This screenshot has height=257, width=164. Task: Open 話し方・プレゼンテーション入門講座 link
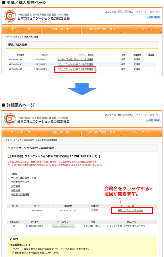pos(75,59)
